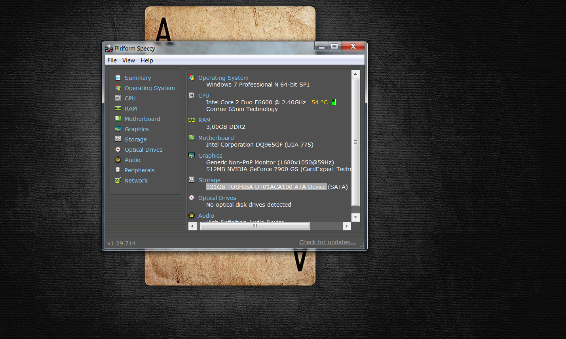Show Graphics details from sidebar
Image resolution: width=566 pixels, height=339 pixels.
coord(137,129)
